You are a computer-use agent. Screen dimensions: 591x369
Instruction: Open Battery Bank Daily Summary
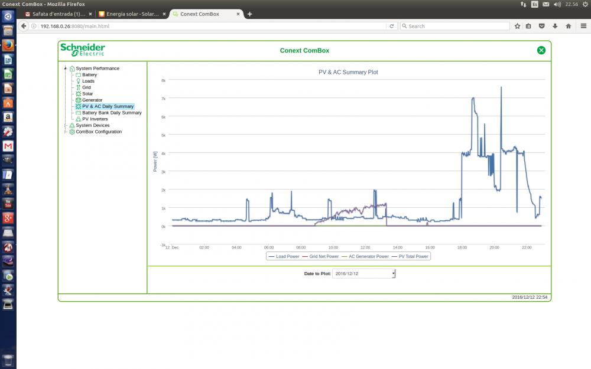(112, 113)
